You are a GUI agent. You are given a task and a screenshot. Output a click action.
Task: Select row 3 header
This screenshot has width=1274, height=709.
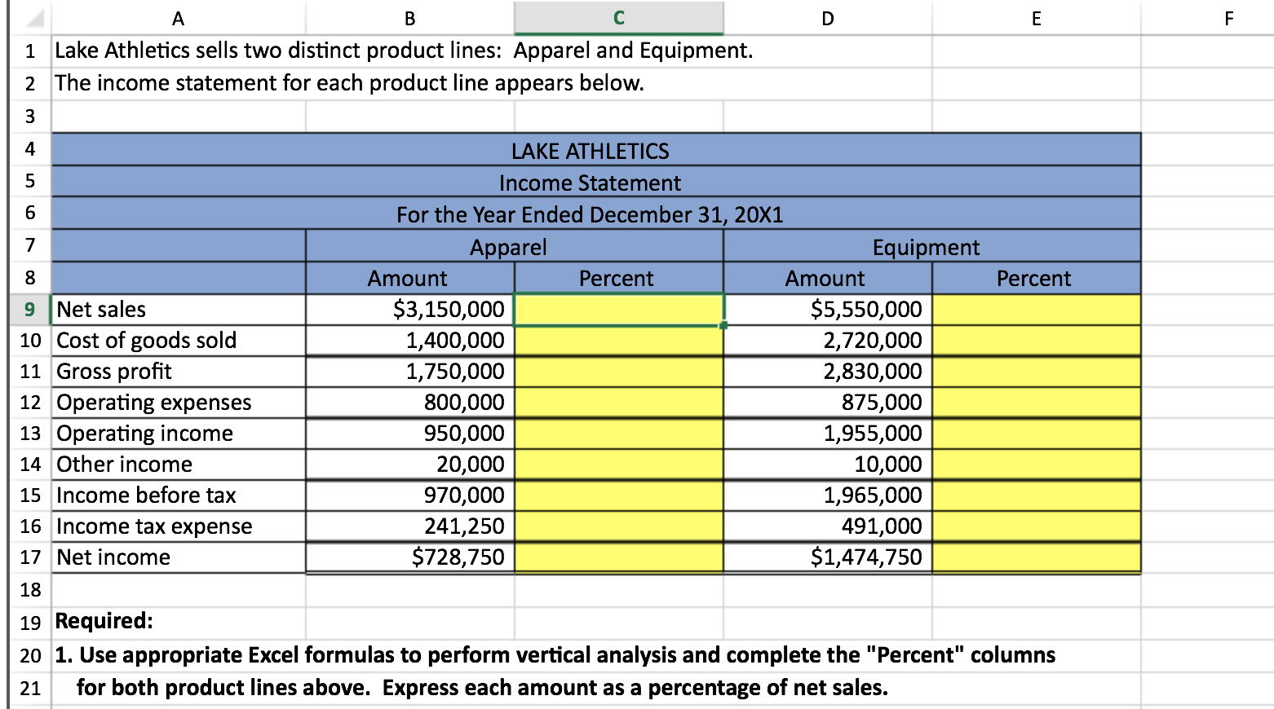30,116
